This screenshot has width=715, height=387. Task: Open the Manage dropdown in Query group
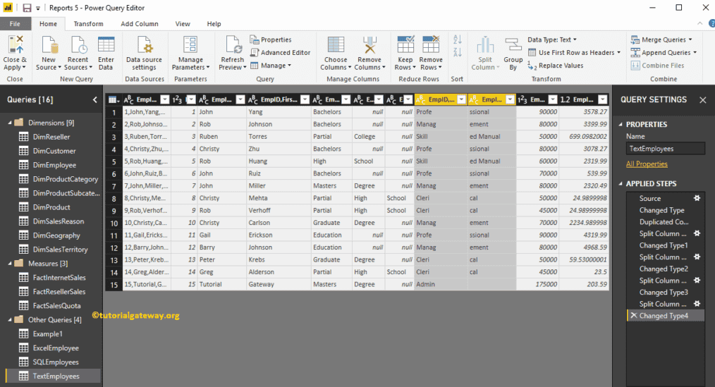click(x=271, y=66)
